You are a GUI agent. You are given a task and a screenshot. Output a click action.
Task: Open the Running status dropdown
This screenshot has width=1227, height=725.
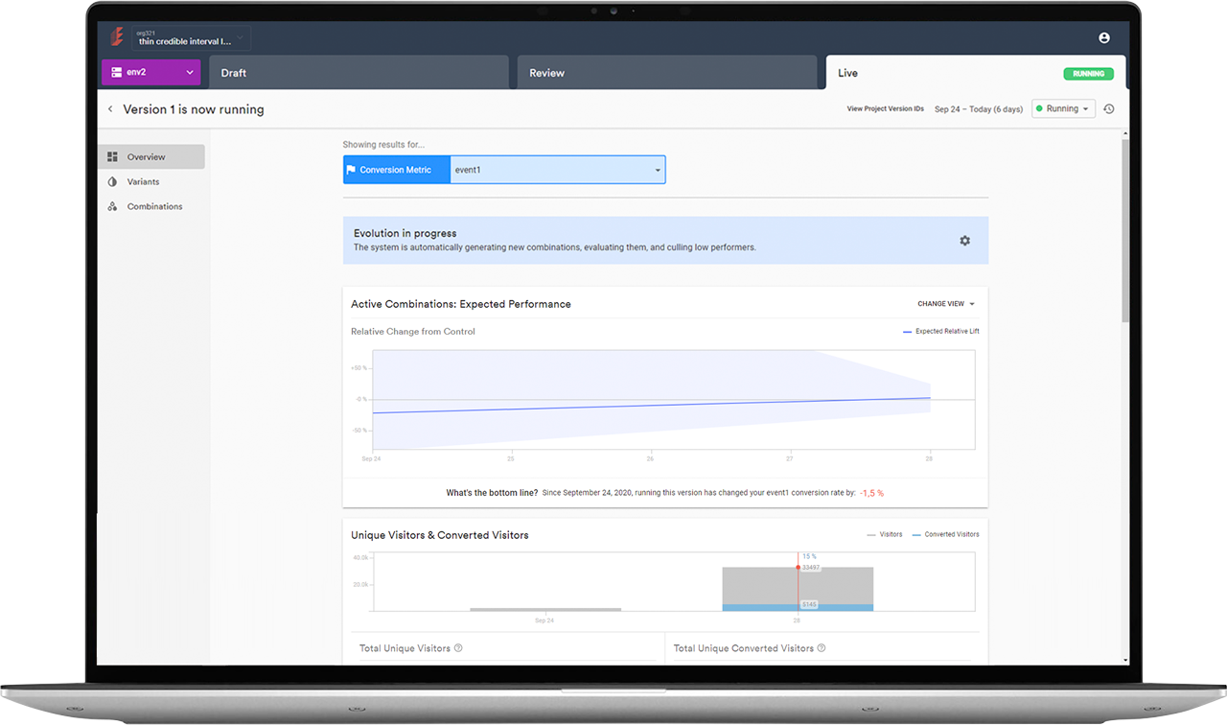click(x=1063, y=109)
